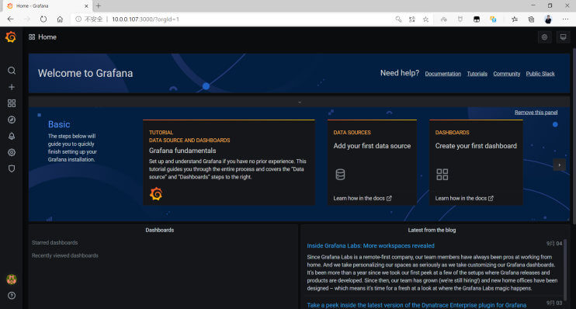Click the not secure site info icon
The height and width of the screenshot is (309, 576).
click(x=78, y=19)
